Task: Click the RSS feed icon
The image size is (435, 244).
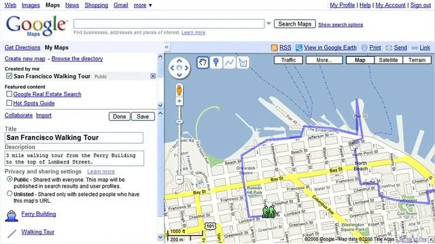Action: tap(275, 48)
